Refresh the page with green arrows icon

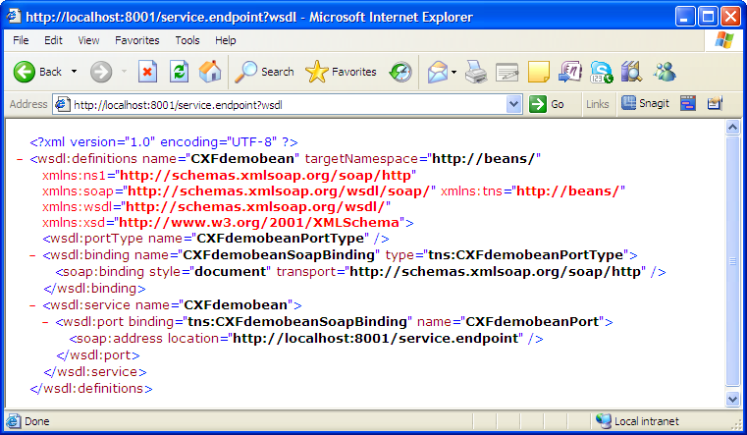click(179, 72)
